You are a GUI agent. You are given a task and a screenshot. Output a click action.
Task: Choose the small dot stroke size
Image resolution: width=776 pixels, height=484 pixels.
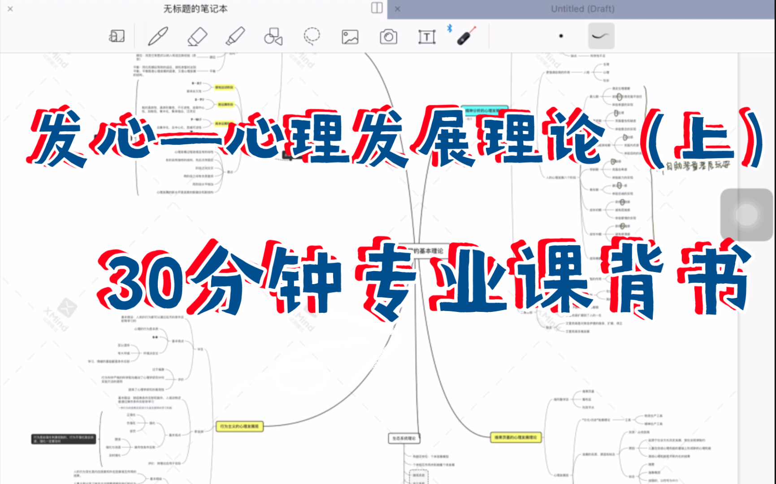point(561,36)
